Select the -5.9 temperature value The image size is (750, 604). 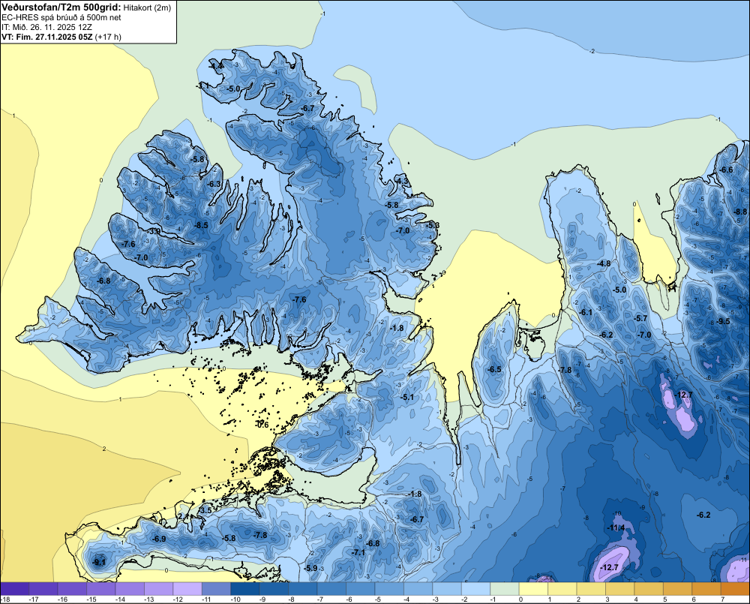[310, 568]
